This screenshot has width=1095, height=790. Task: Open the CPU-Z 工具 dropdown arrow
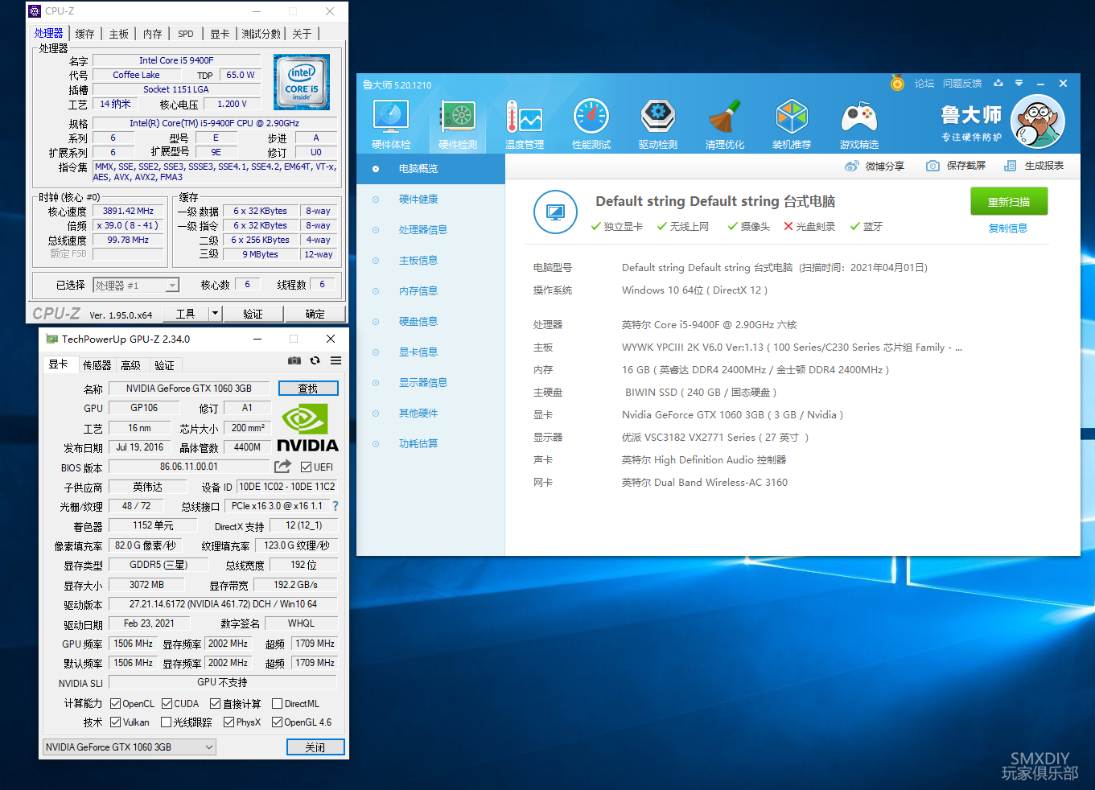tap(215, 314)
